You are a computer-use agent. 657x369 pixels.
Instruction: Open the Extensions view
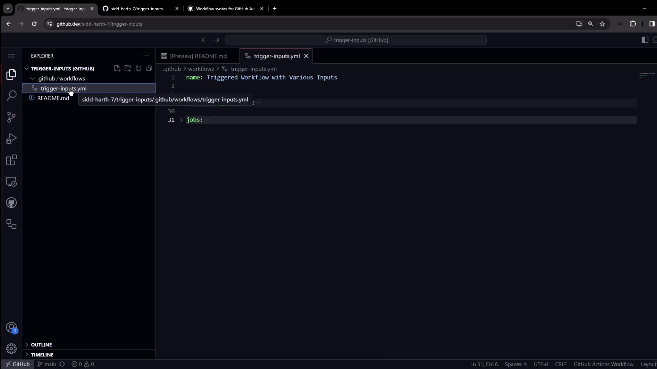point(11,160)
